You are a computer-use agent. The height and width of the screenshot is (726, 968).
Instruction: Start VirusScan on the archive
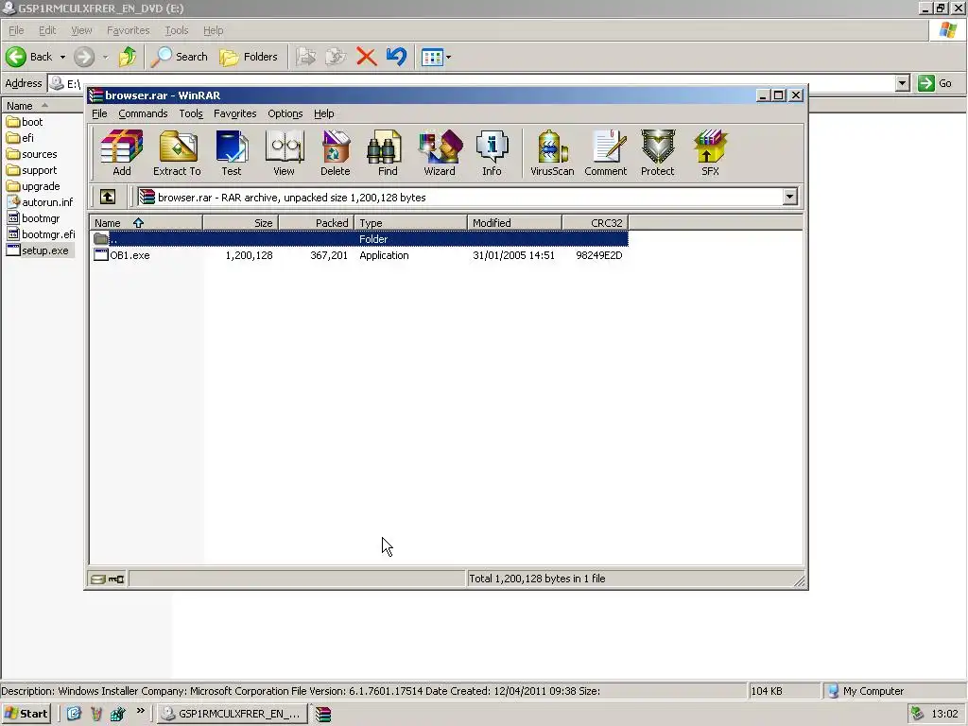coord(552,153)
